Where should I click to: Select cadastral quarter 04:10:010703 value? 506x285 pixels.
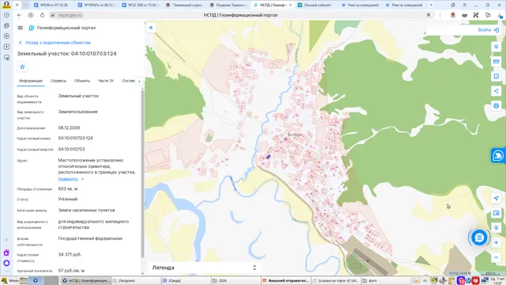(71, 150)
